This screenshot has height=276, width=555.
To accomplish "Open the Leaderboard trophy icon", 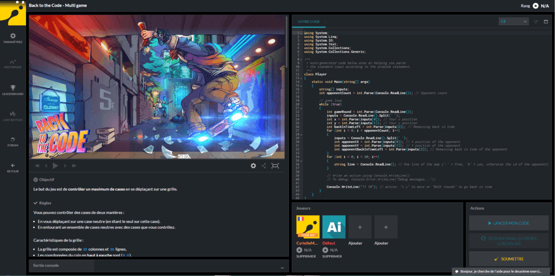I will pos(13,90).
